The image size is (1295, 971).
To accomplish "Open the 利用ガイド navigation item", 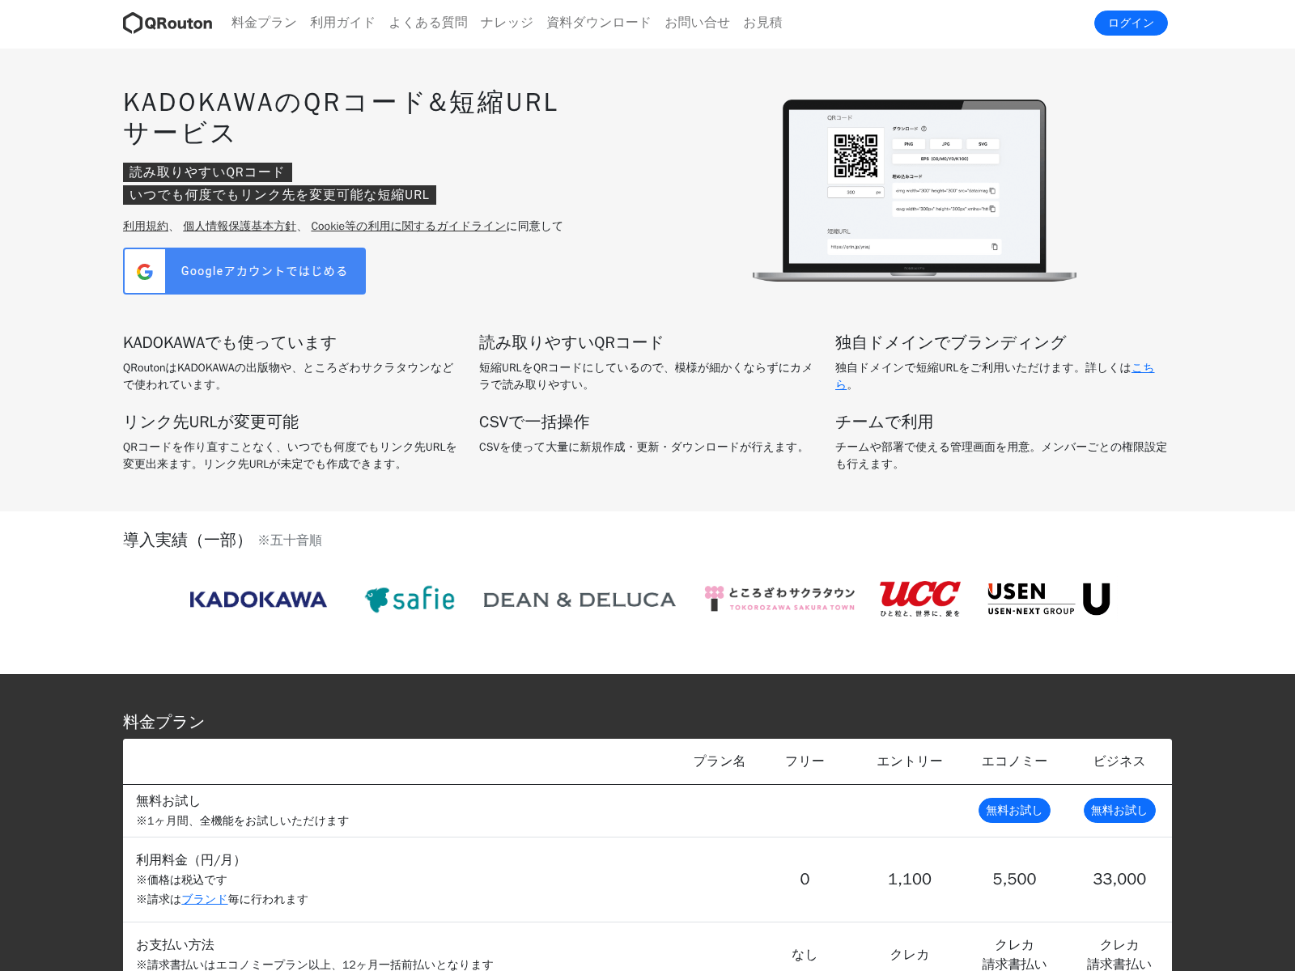I will [342, 23].
